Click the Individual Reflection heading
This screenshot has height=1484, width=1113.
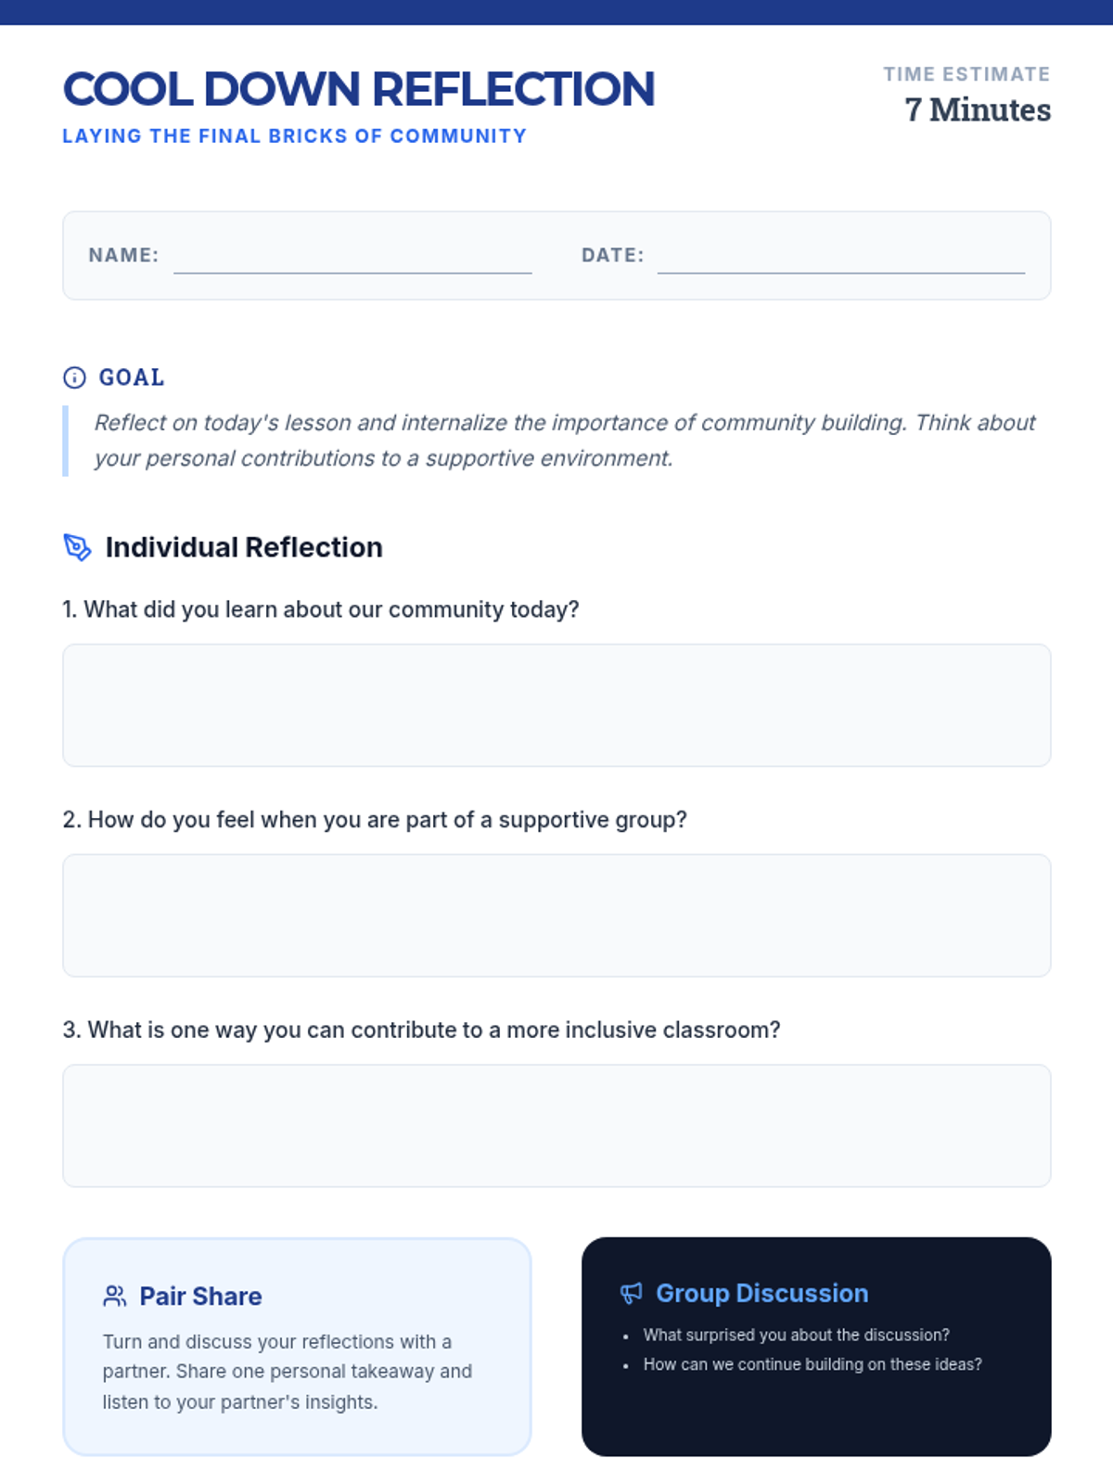[x=244, y=547]
